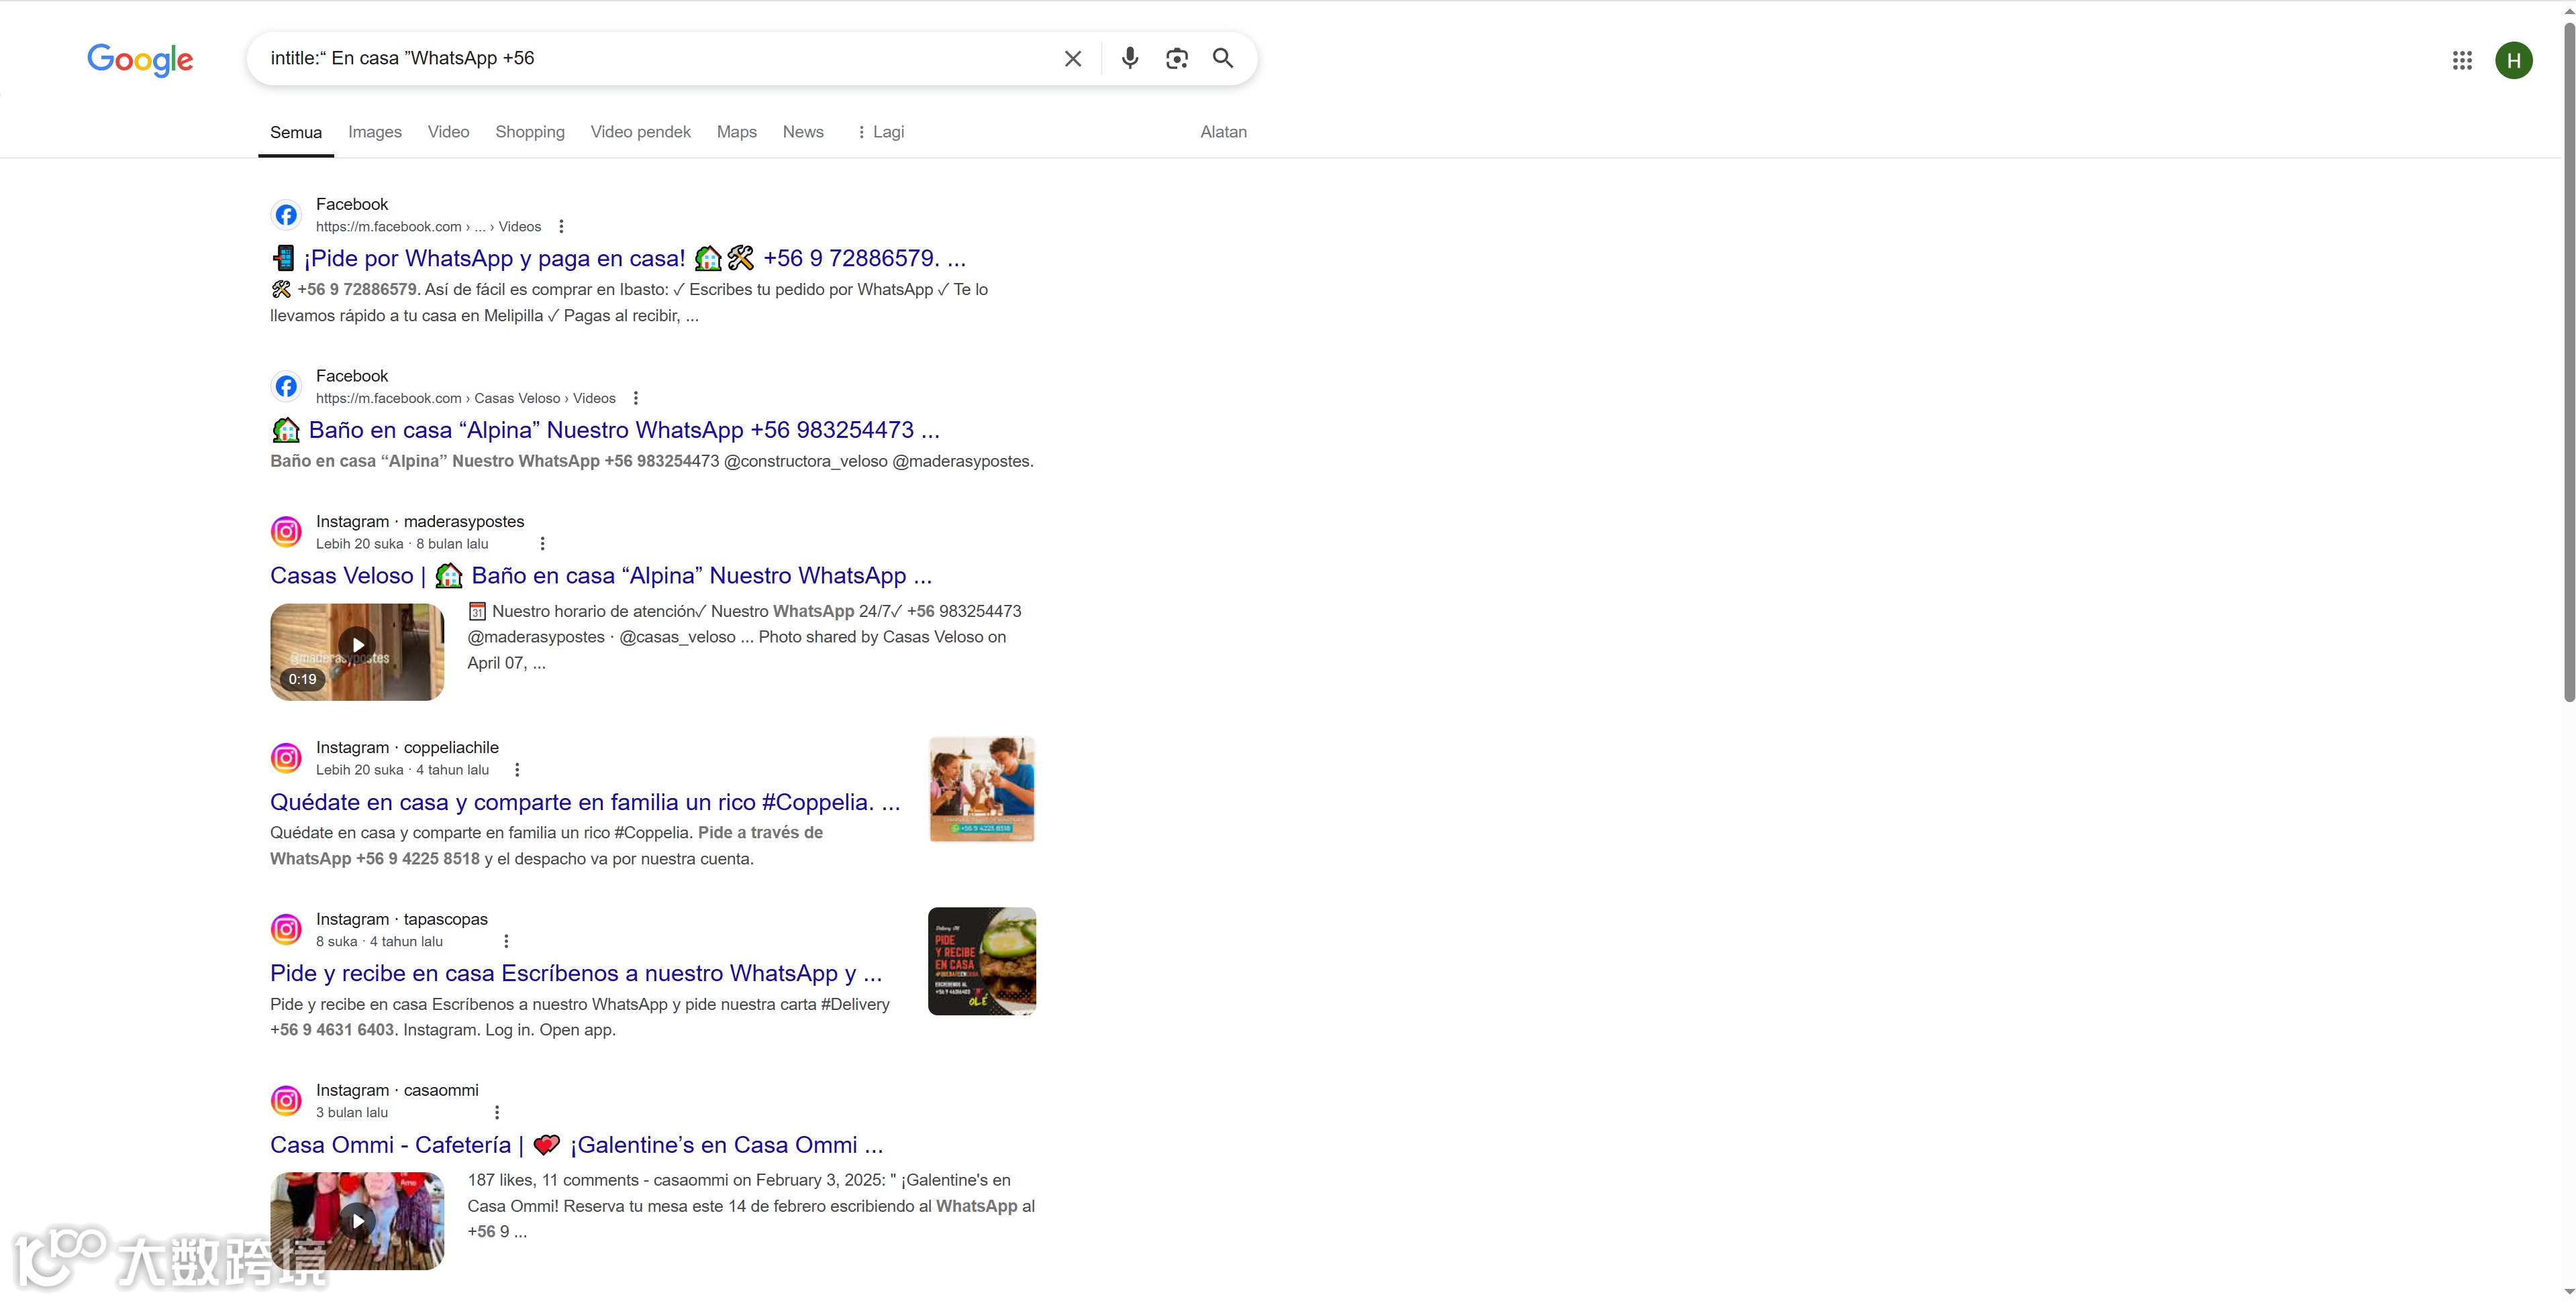Open the Alatan search tools
This screenshot has width=2576, height=1301.
pyautogui.click(x=1222, y=132)
